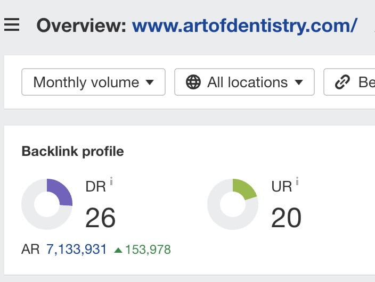Expand the Monthly volume dropdown
This screenshot has height=282, width=375.
93,82
